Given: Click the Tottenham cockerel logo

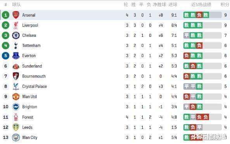Looking at the screenshot, I should click(x=16, y=45).
